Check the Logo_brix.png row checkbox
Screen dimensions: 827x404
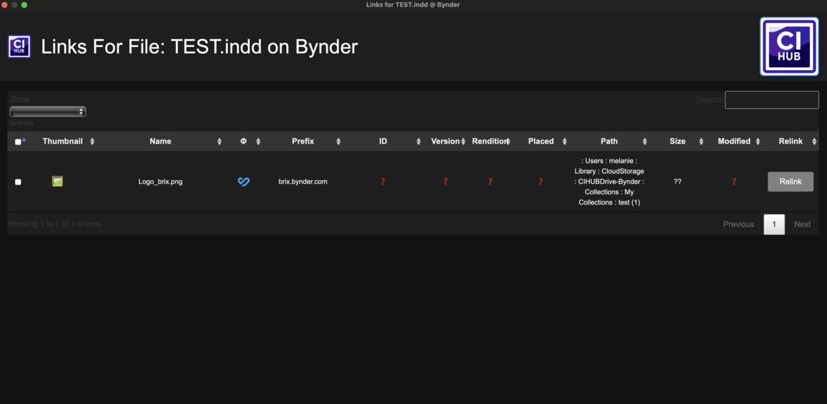click(x=18, y=182)
